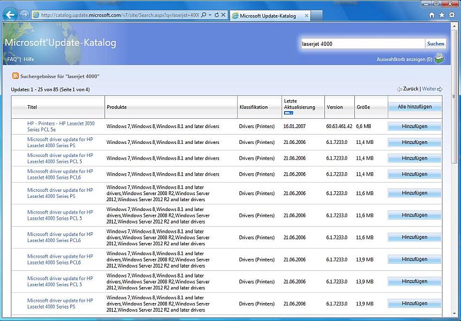Open LaserJet 4000 Series PCL6 13,9 MB link
The image size is (461, 321).
coord(60,259)
